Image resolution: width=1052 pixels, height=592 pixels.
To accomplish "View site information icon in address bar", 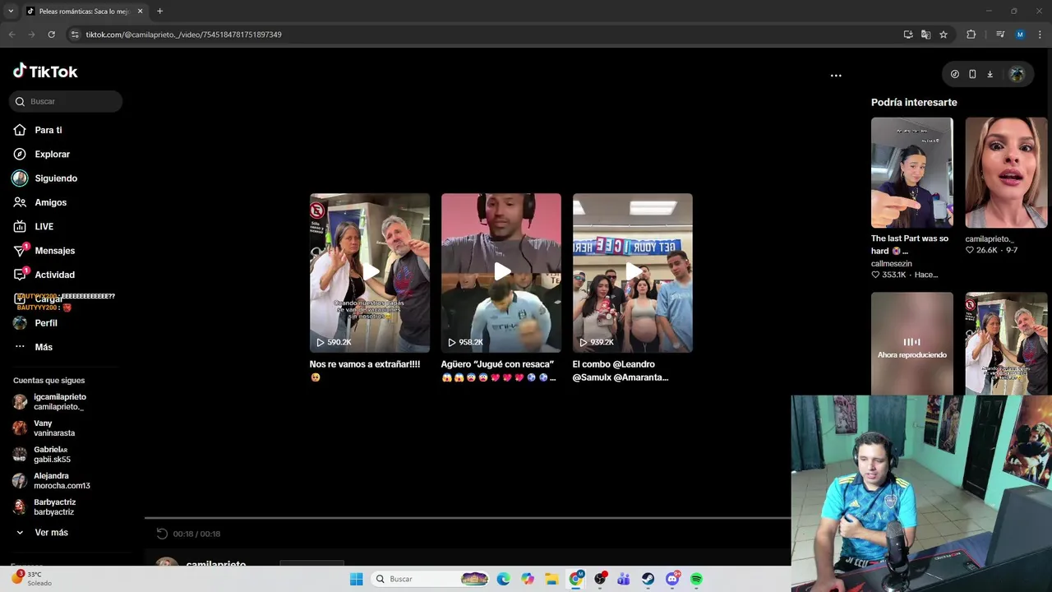I will point(75,35).
